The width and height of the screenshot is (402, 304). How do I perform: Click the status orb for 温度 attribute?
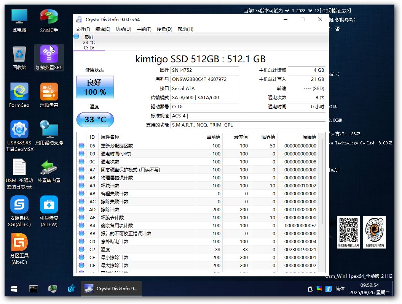[81, 250]
